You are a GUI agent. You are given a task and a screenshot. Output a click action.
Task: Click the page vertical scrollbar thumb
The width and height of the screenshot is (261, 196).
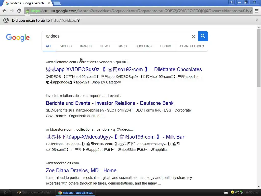259,58
